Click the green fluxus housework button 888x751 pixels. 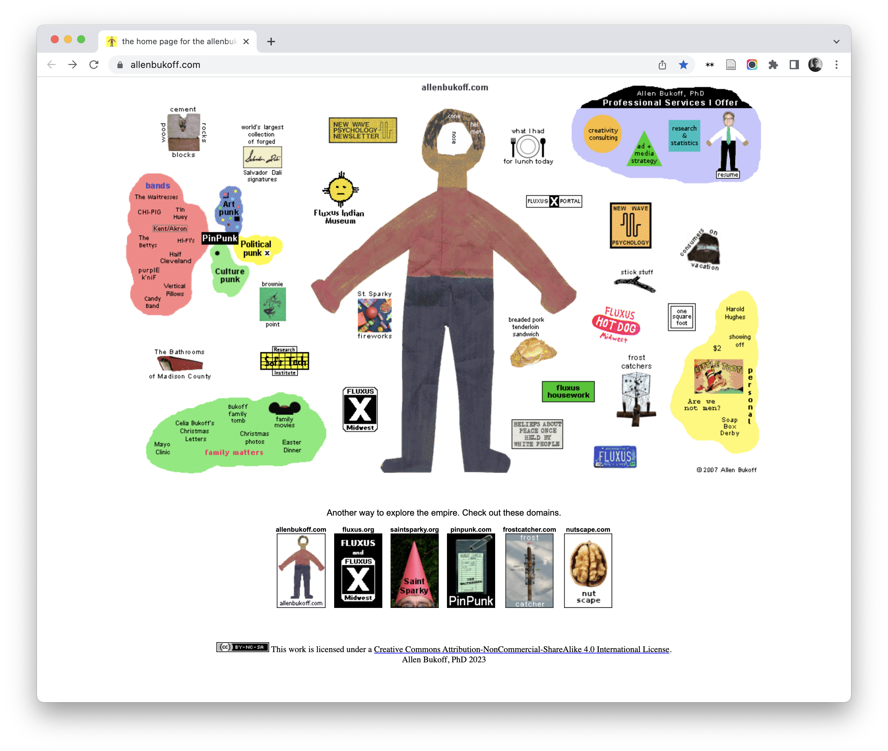(568, 391)
